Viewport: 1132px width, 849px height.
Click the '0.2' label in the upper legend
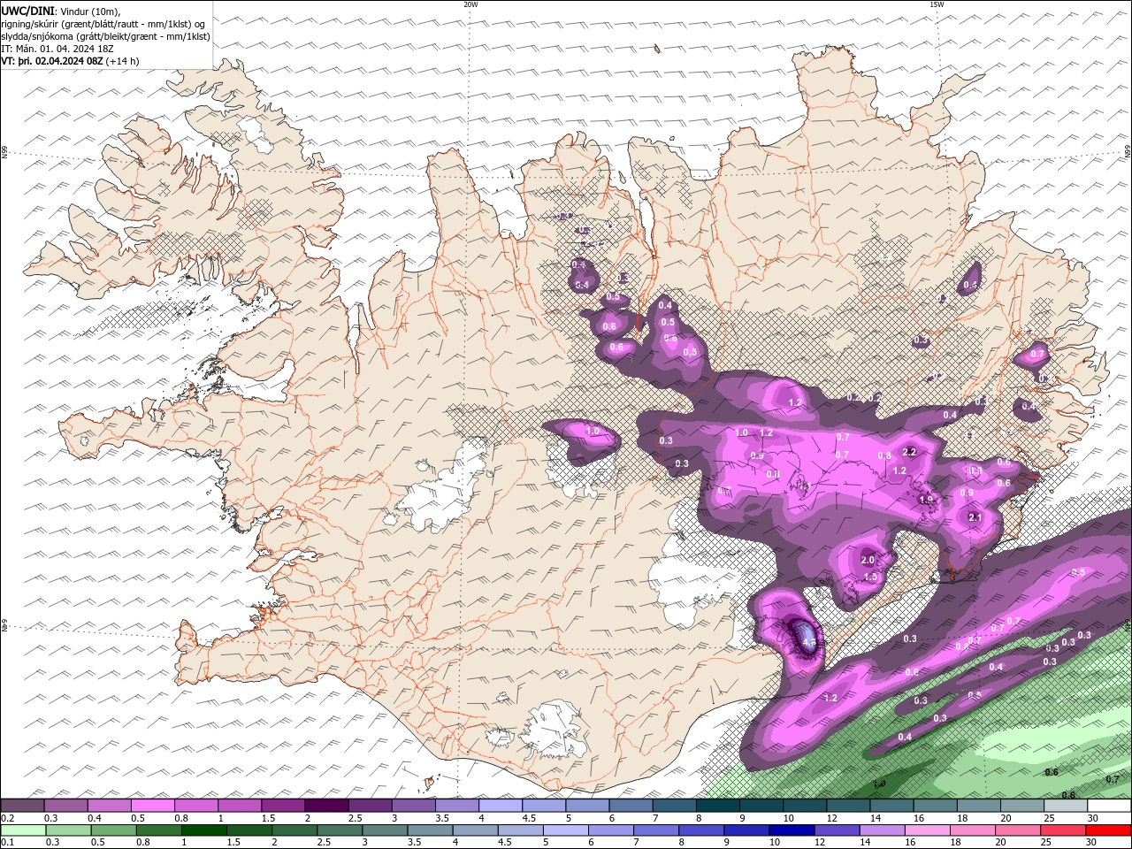pyautogui.click(x=8, y=818)
